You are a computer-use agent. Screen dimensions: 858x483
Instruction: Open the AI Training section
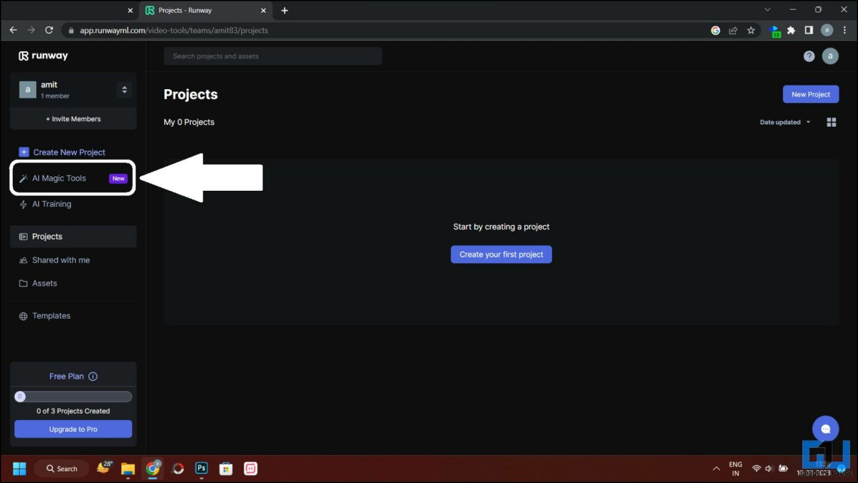tap(51, 204)
